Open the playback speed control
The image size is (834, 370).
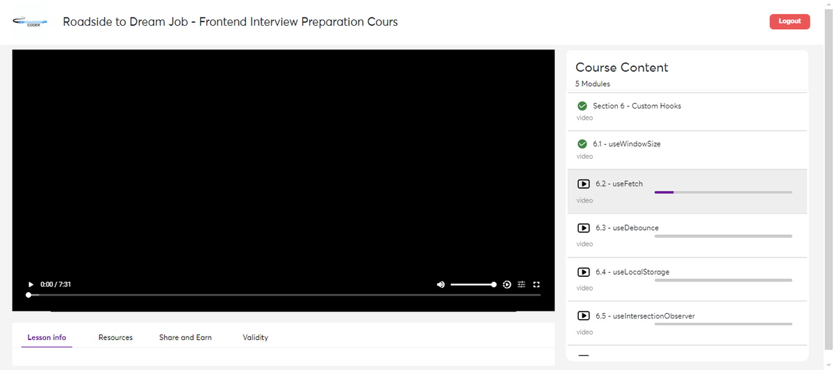tap(507, 284)
